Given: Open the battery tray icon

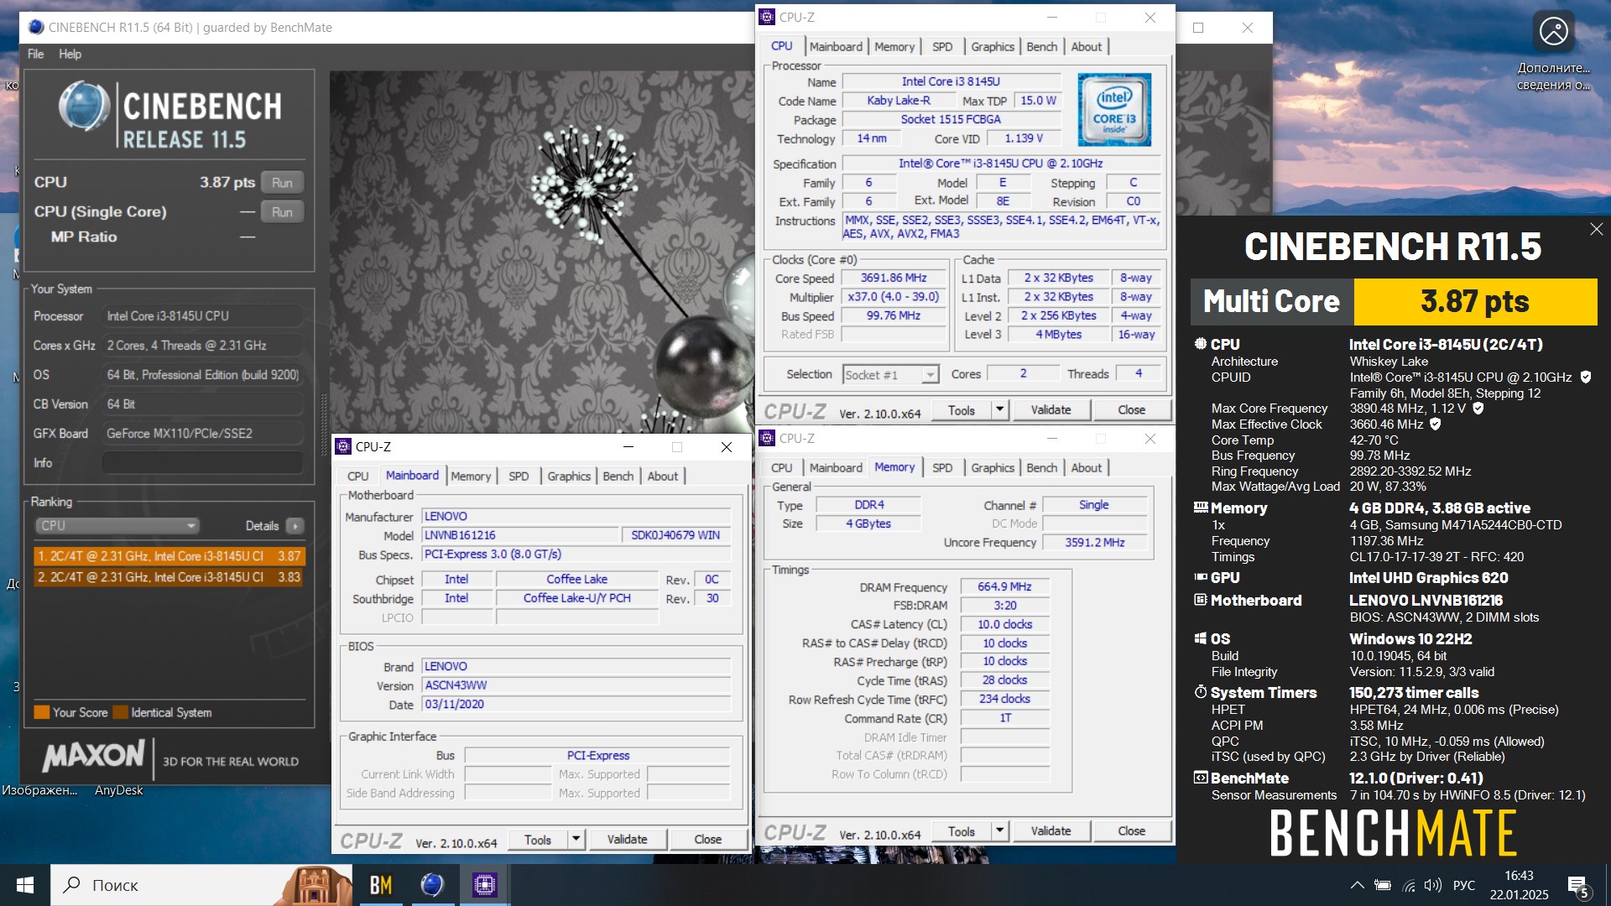Looking at the screenshot, I should point(1383,885).
